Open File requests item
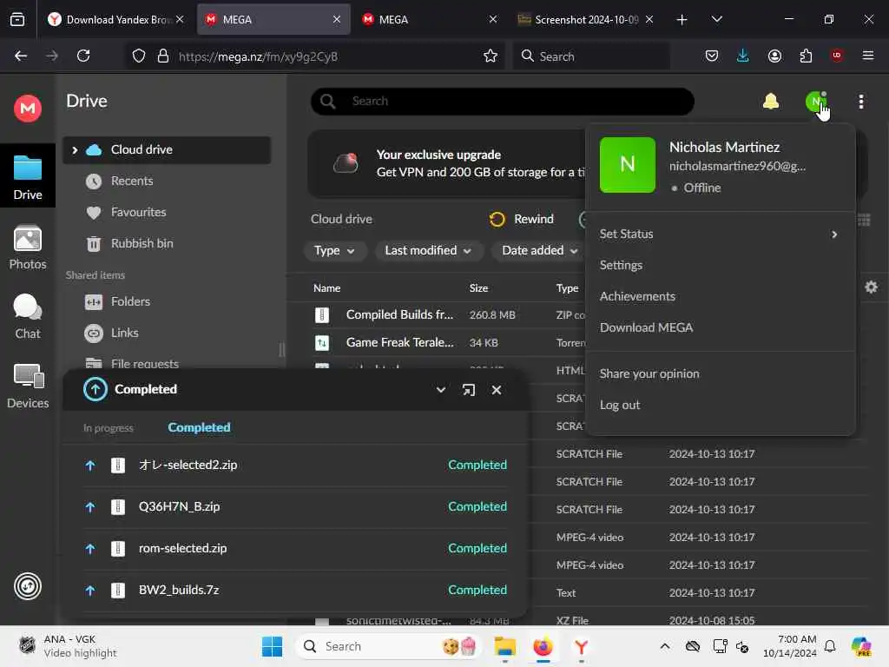This screenshot has width=889, height=667. click(145, 363)
